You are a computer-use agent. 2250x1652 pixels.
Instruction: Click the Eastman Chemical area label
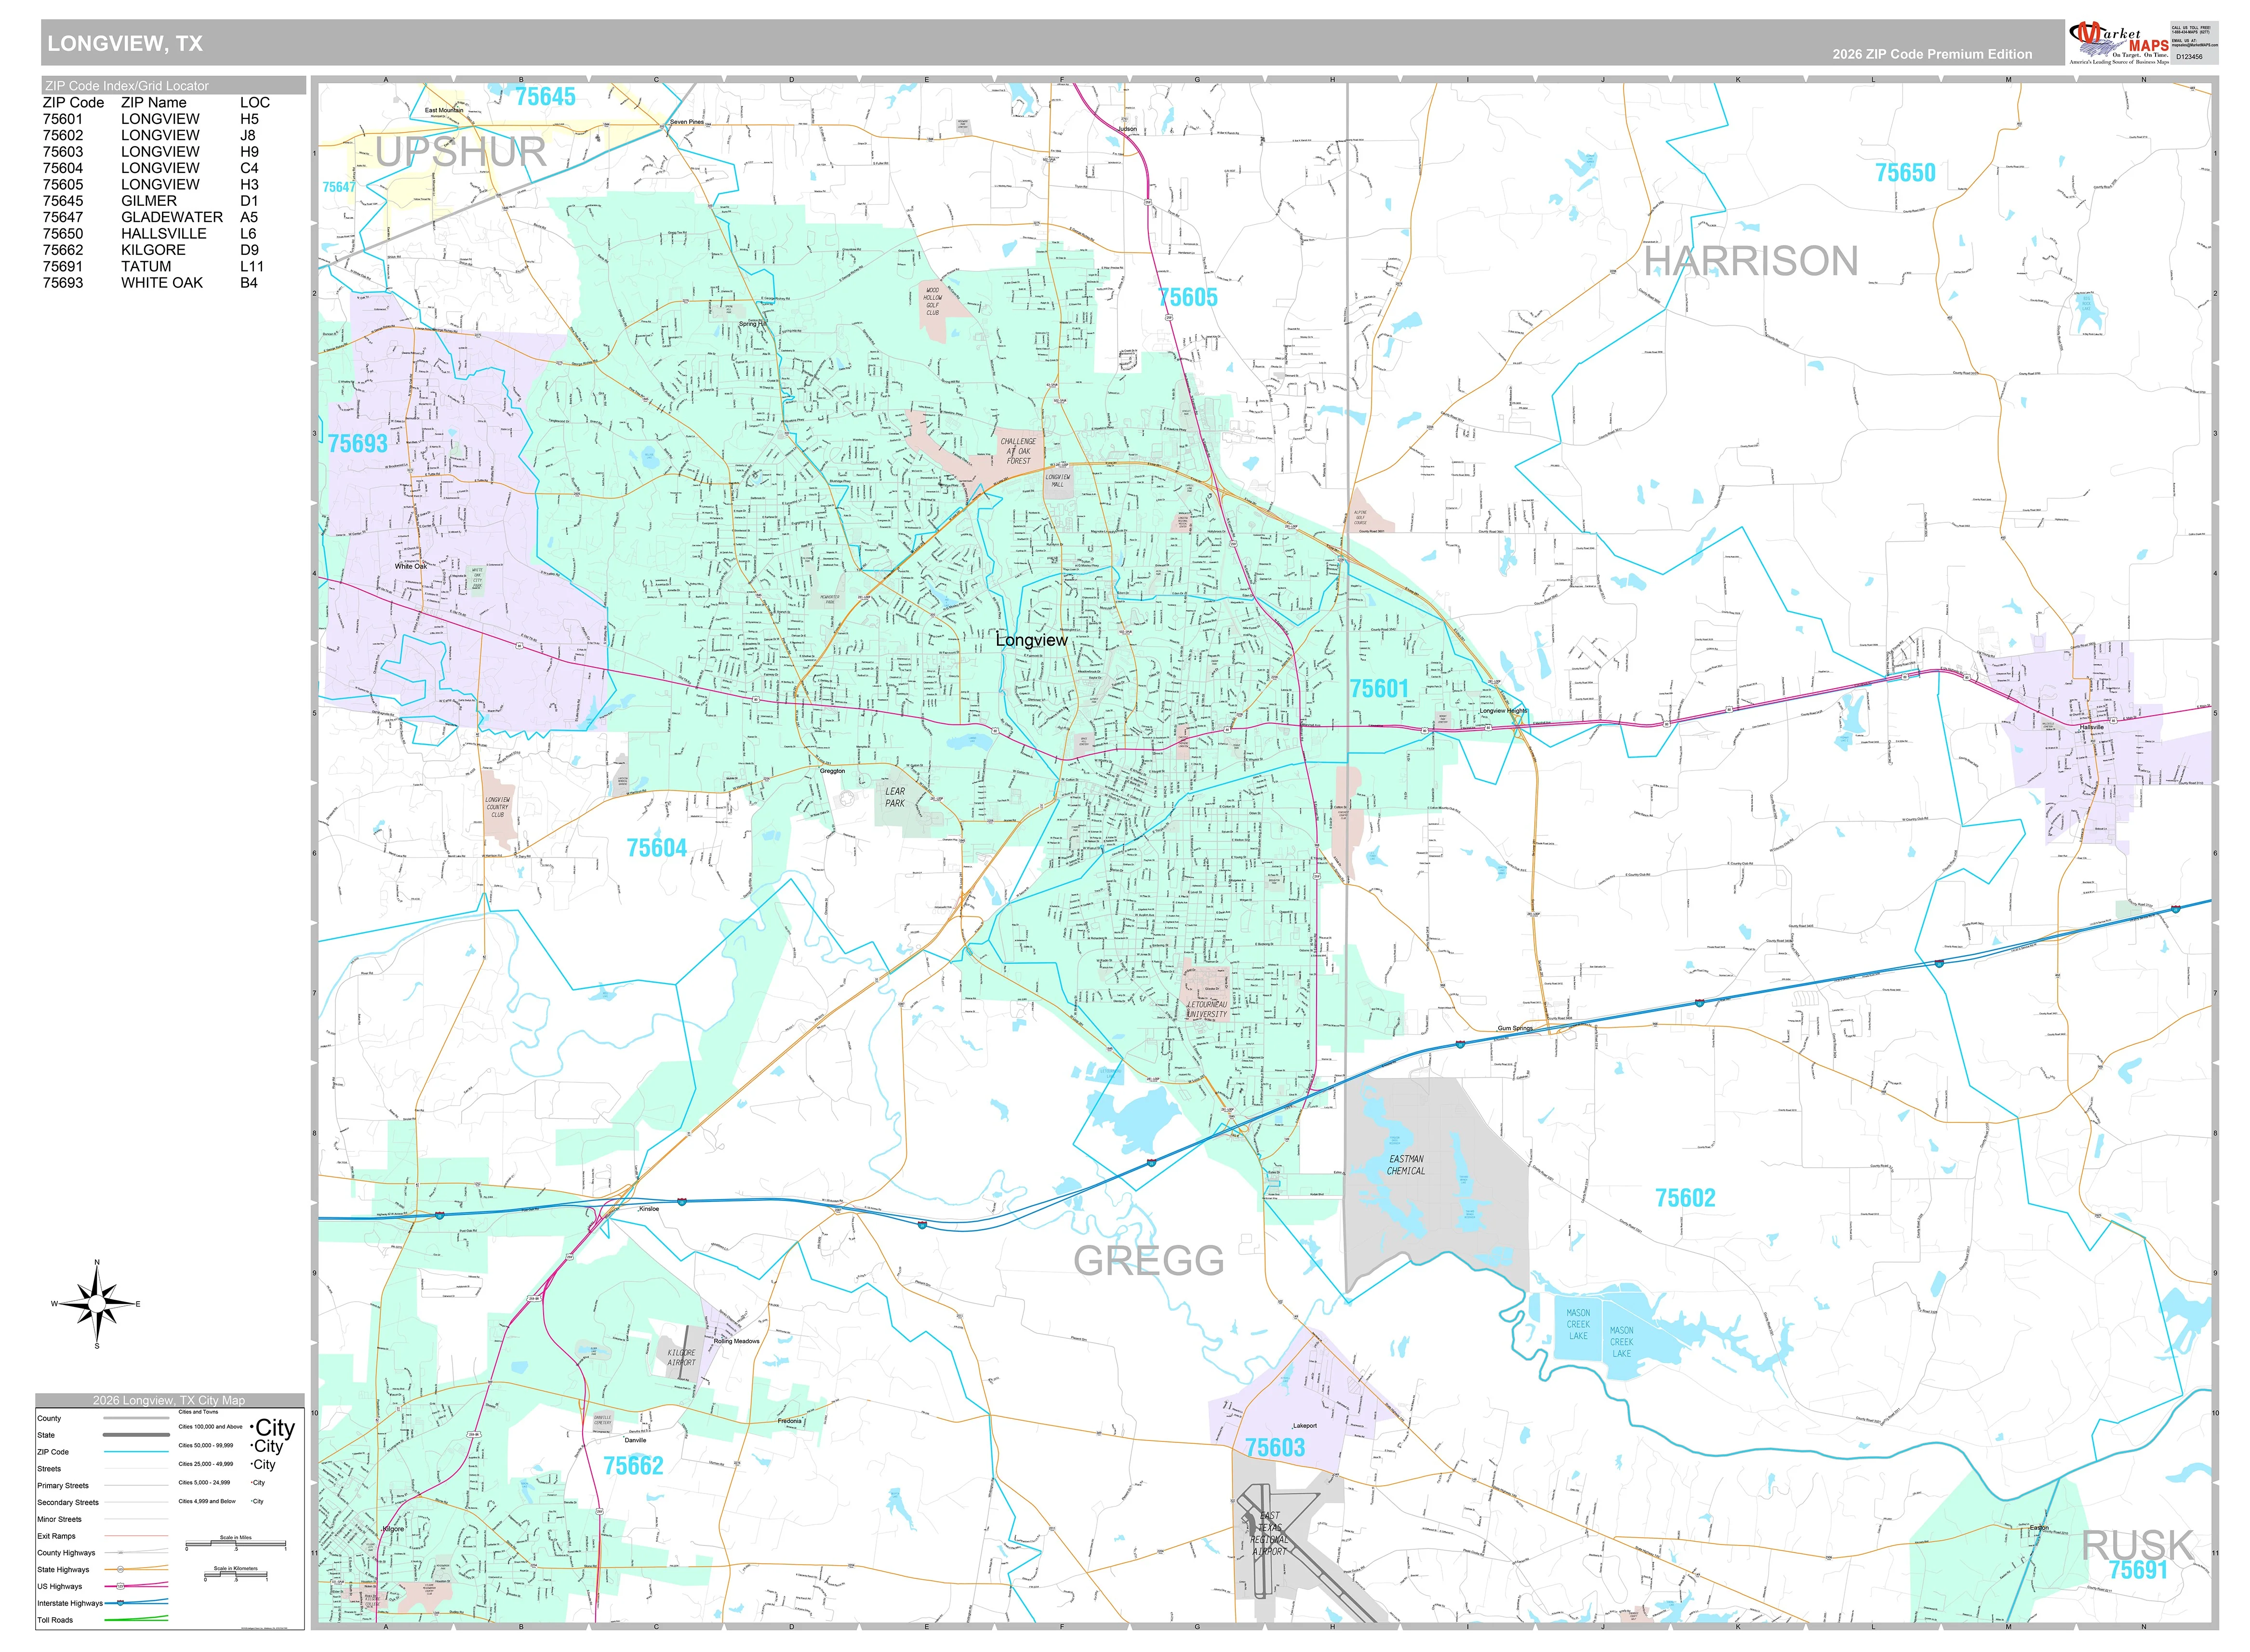coord(1405,1165)
